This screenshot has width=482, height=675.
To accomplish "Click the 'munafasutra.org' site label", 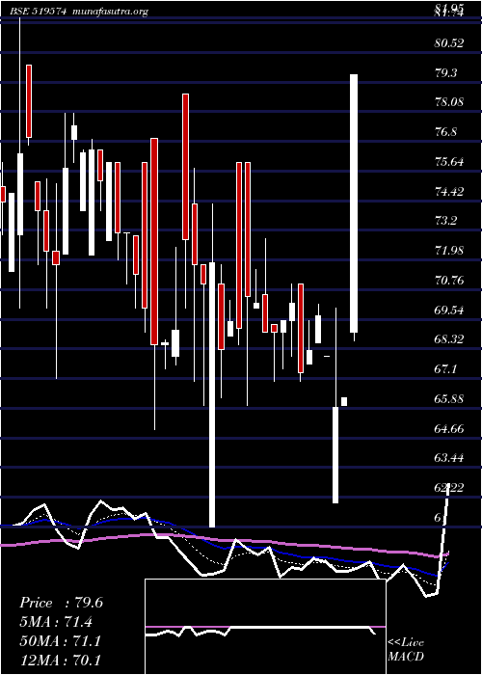I will pos(110,12).
